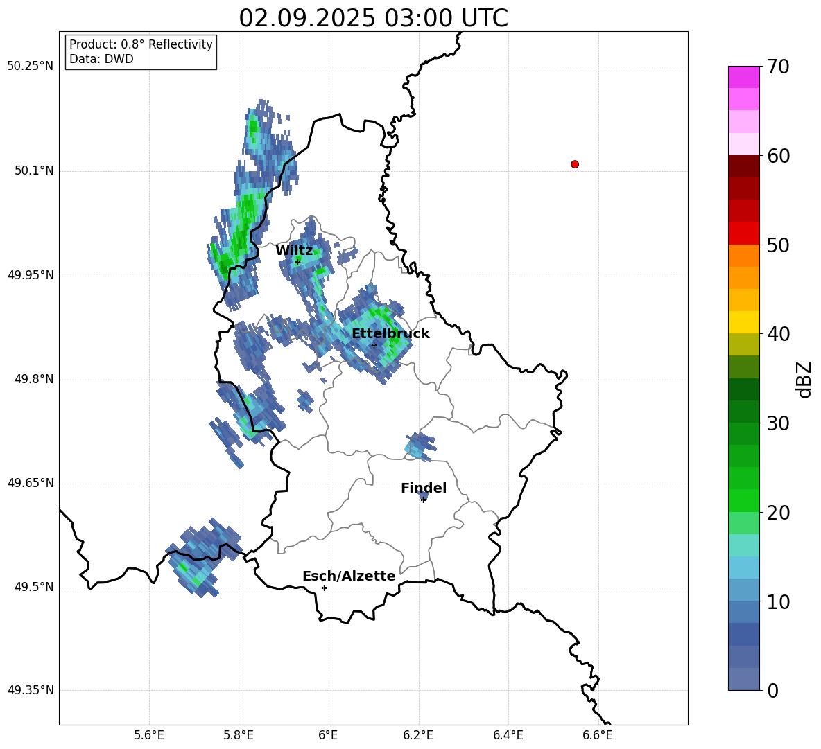
Task: Click the 6.2°E longitude tick label
Action: (418, 735)
